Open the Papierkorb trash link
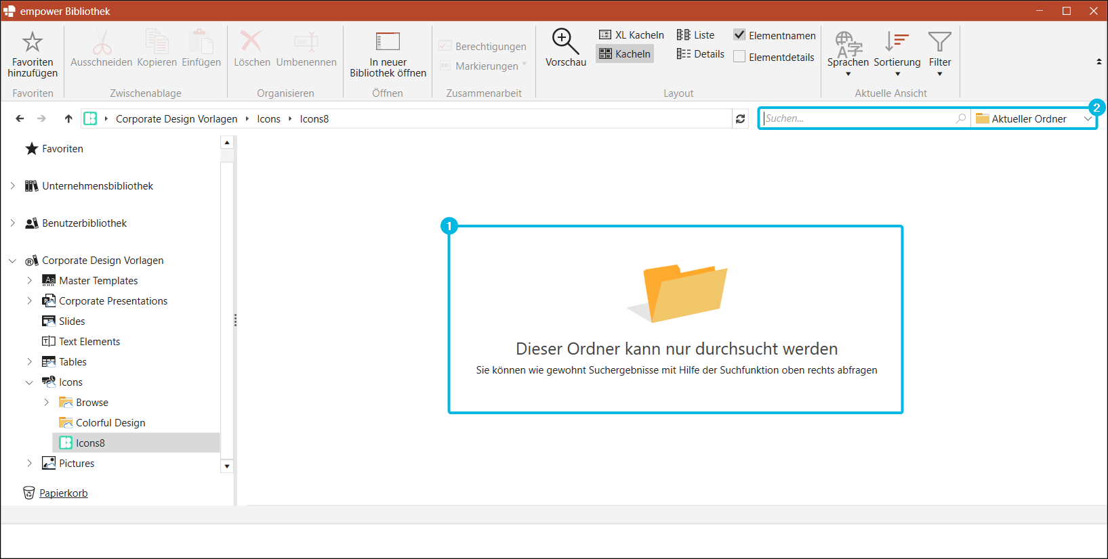This screenshot has width=1108, height=559. click(63, 493)
